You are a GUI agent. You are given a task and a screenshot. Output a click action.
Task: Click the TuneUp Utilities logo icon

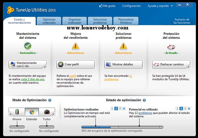point(10,10)
